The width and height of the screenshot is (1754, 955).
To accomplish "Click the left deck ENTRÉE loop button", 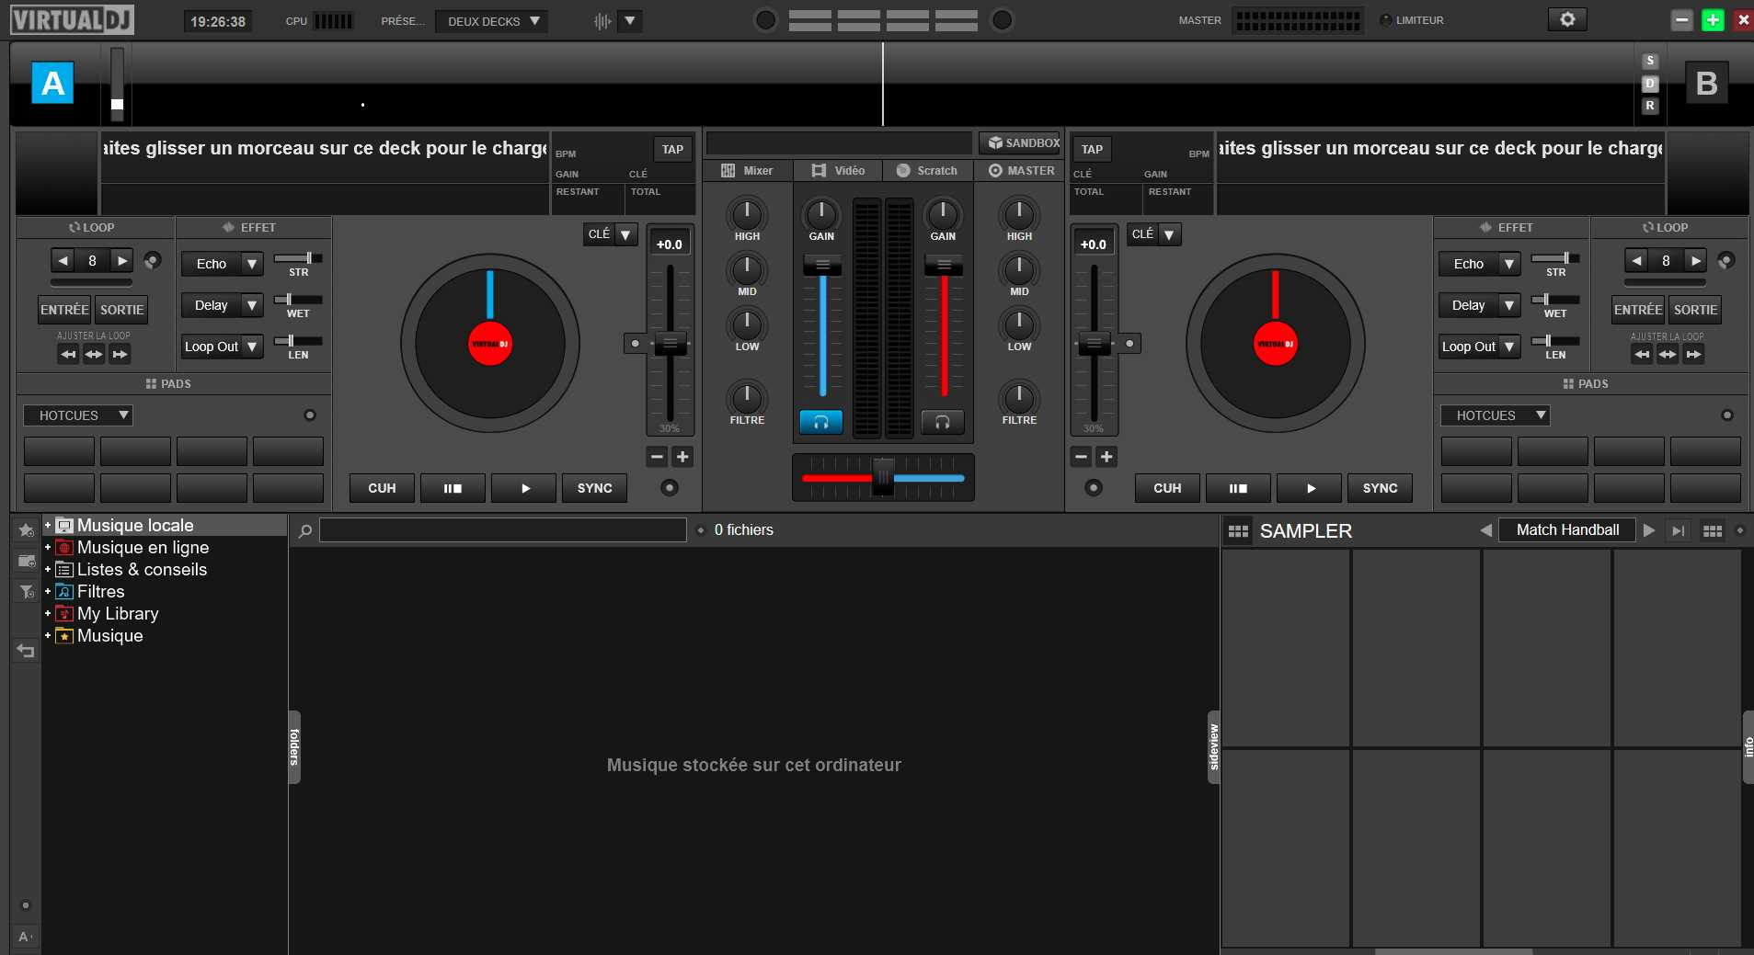I will point(64,310).
